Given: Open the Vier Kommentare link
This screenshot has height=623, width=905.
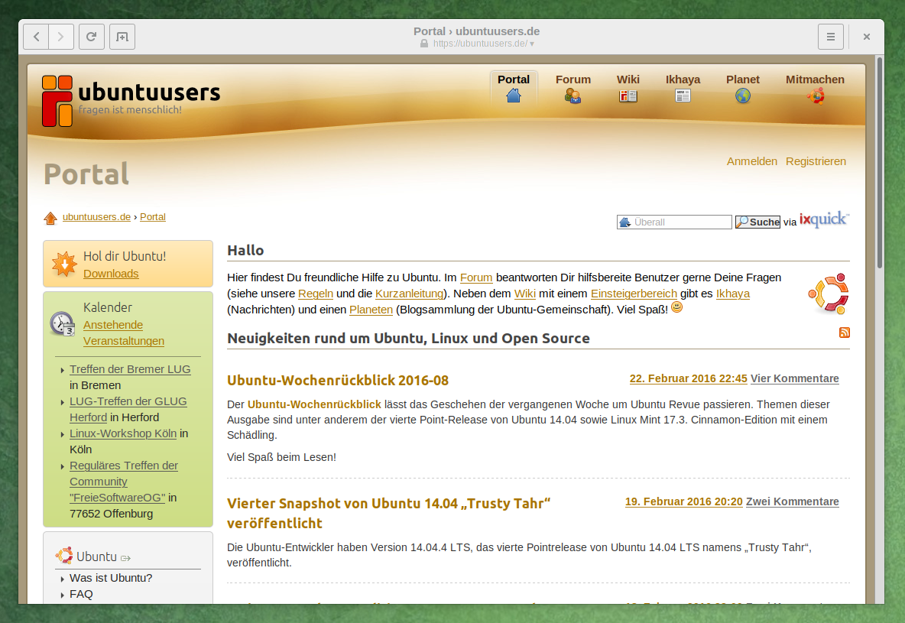Looking at the screenshot, I should click(x=795, y=378).
